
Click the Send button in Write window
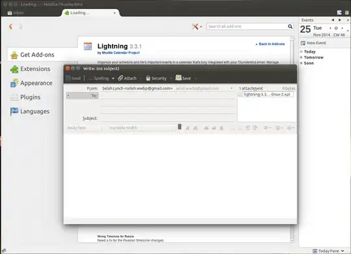point(73,78)
